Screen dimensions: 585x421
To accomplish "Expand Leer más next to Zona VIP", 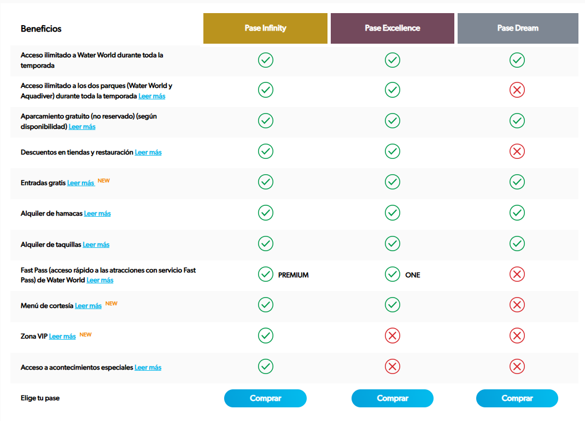I will pos(62,336).
